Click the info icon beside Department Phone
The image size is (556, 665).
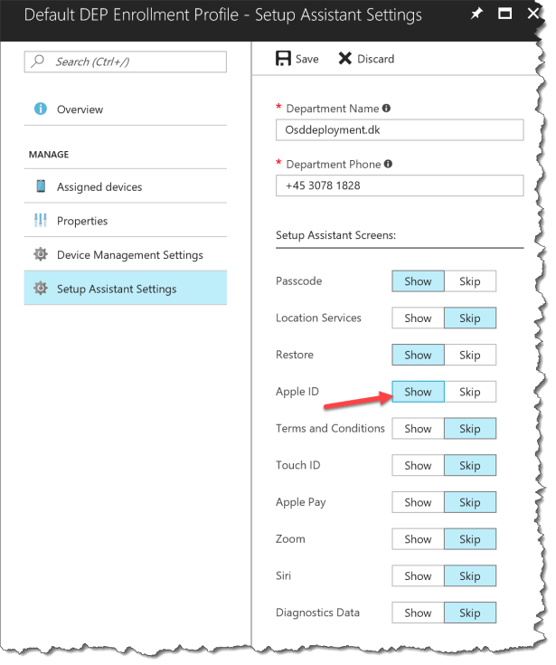(389, 165)
